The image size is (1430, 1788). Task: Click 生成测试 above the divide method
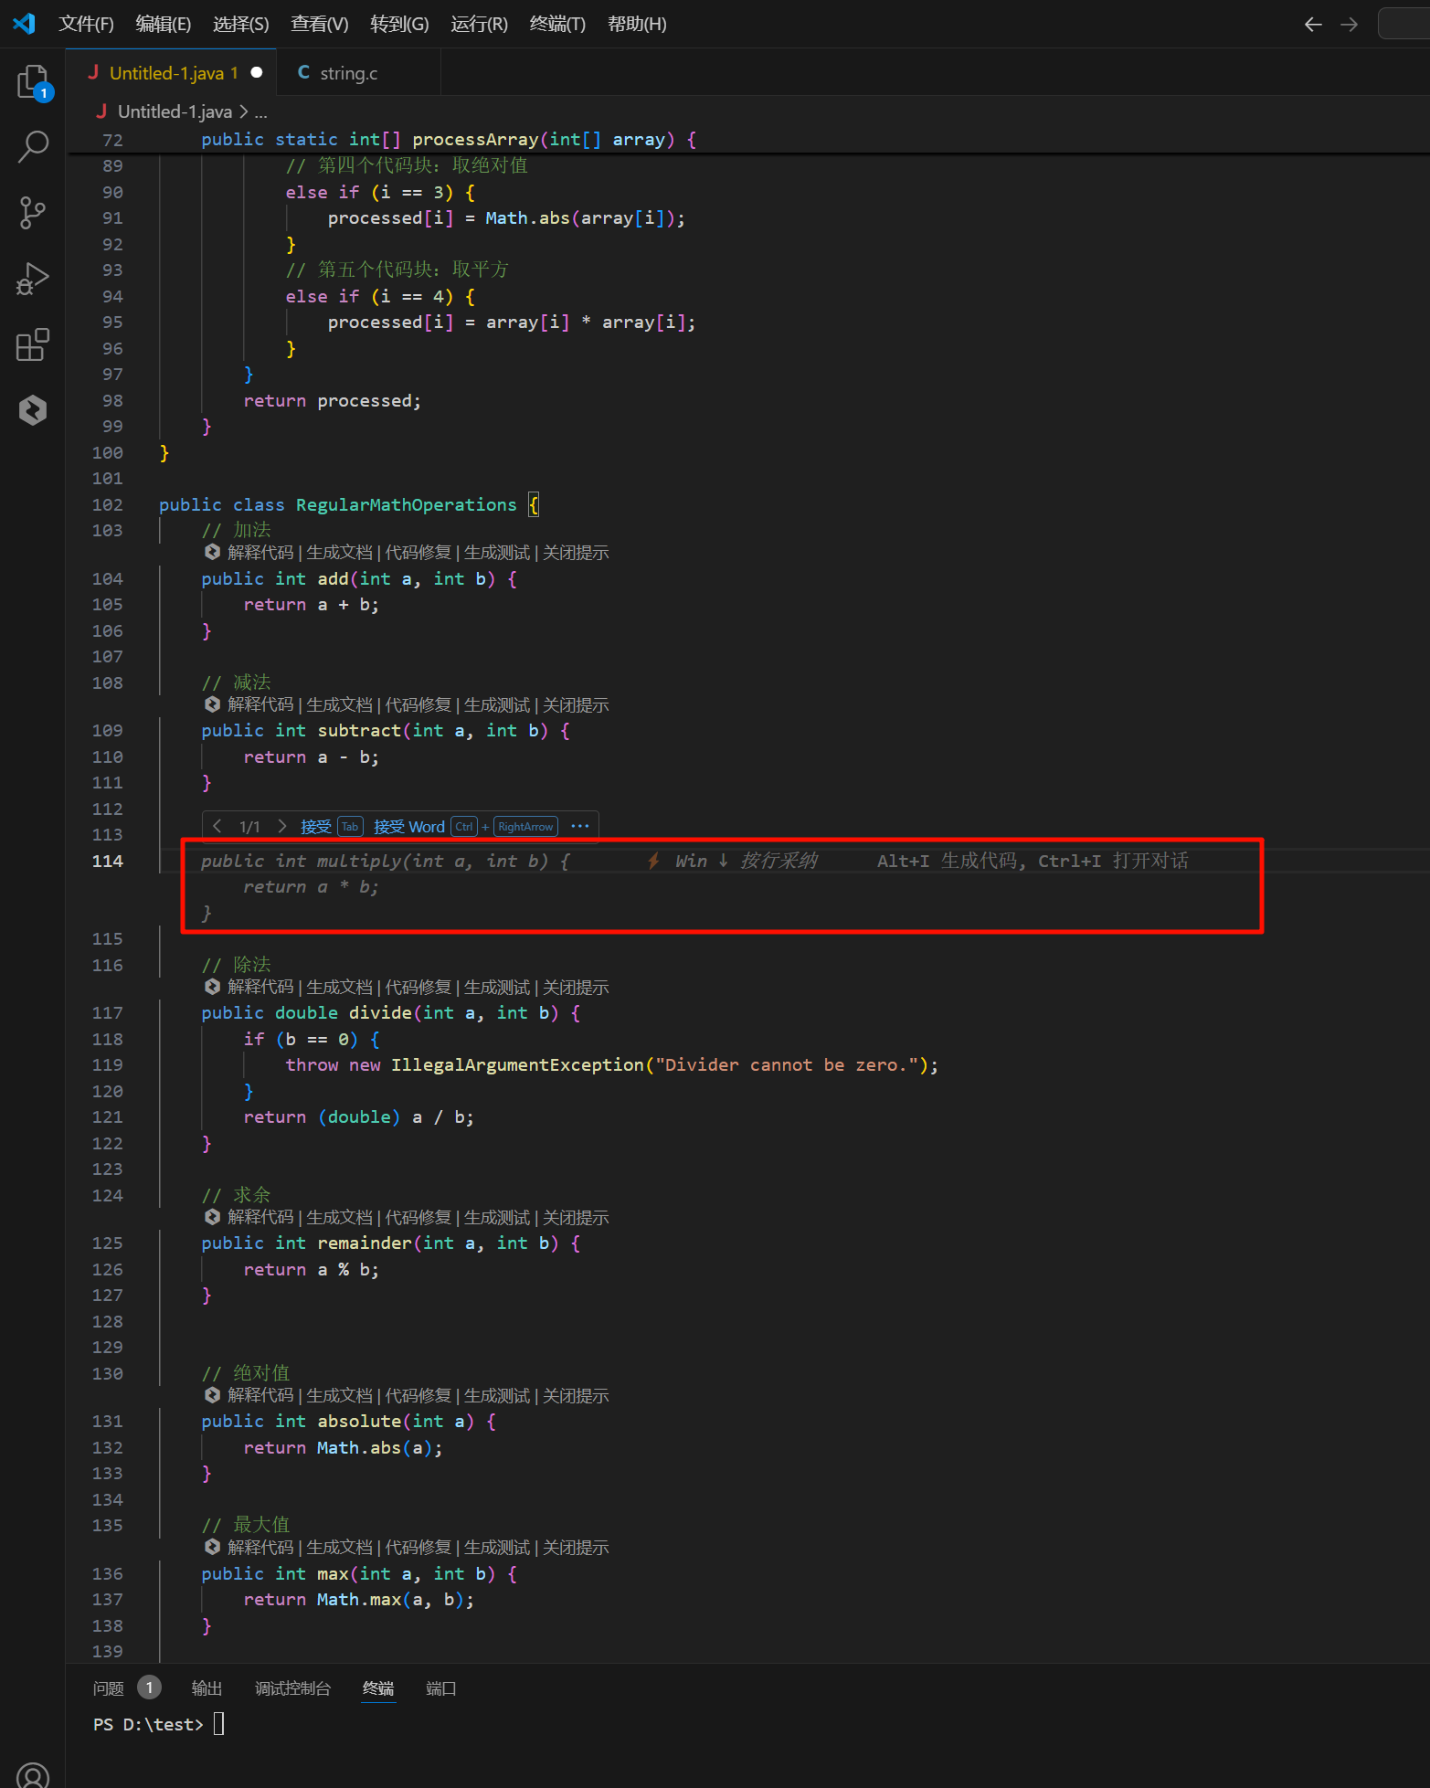tap(496, 988)
